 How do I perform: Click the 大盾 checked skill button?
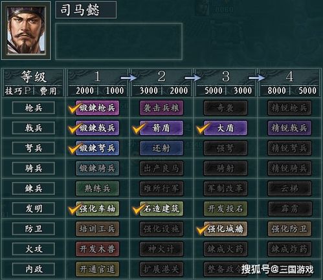pos(225,128)
